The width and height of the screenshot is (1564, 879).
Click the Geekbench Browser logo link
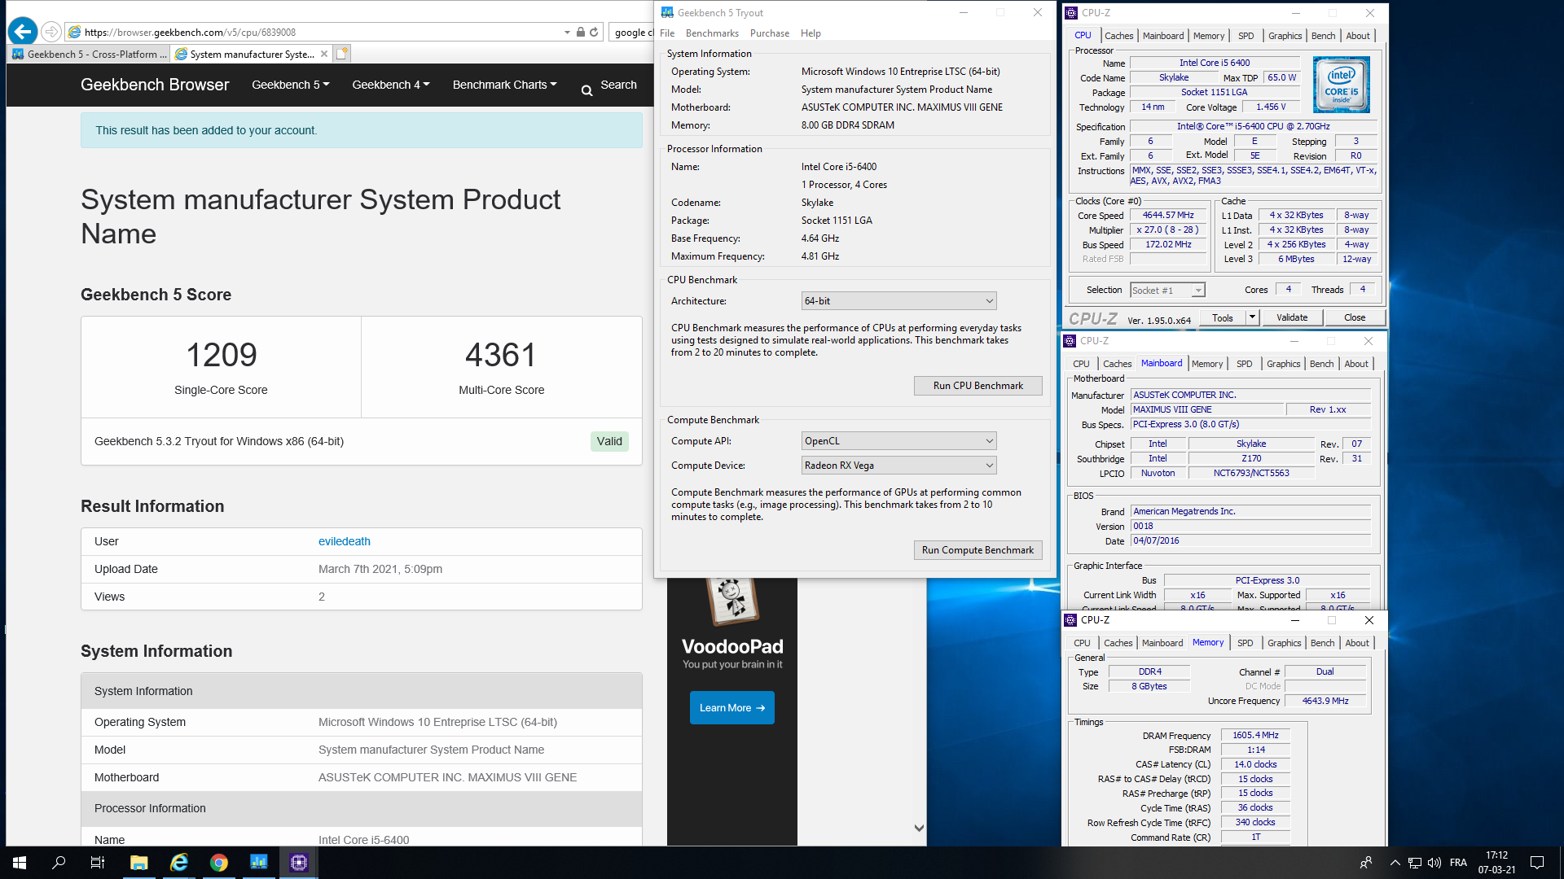(x=155, y=85)
